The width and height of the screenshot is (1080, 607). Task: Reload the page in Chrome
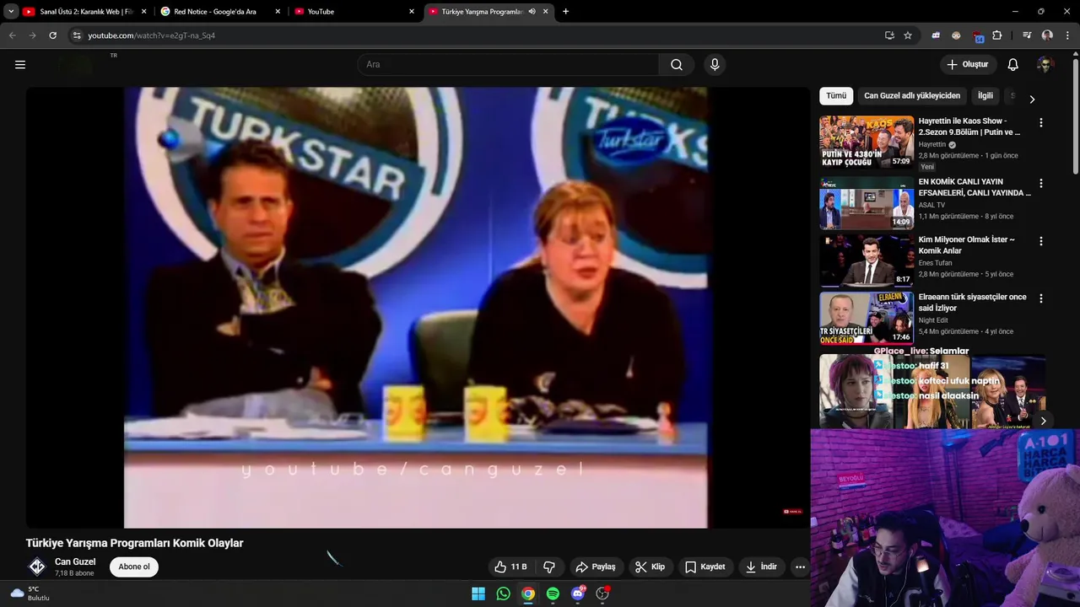tap(52, 35)
